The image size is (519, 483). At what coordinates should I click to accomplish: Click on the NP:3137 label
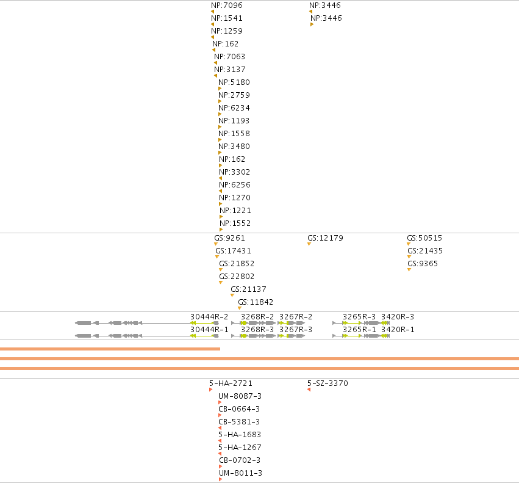pos(230,69)
